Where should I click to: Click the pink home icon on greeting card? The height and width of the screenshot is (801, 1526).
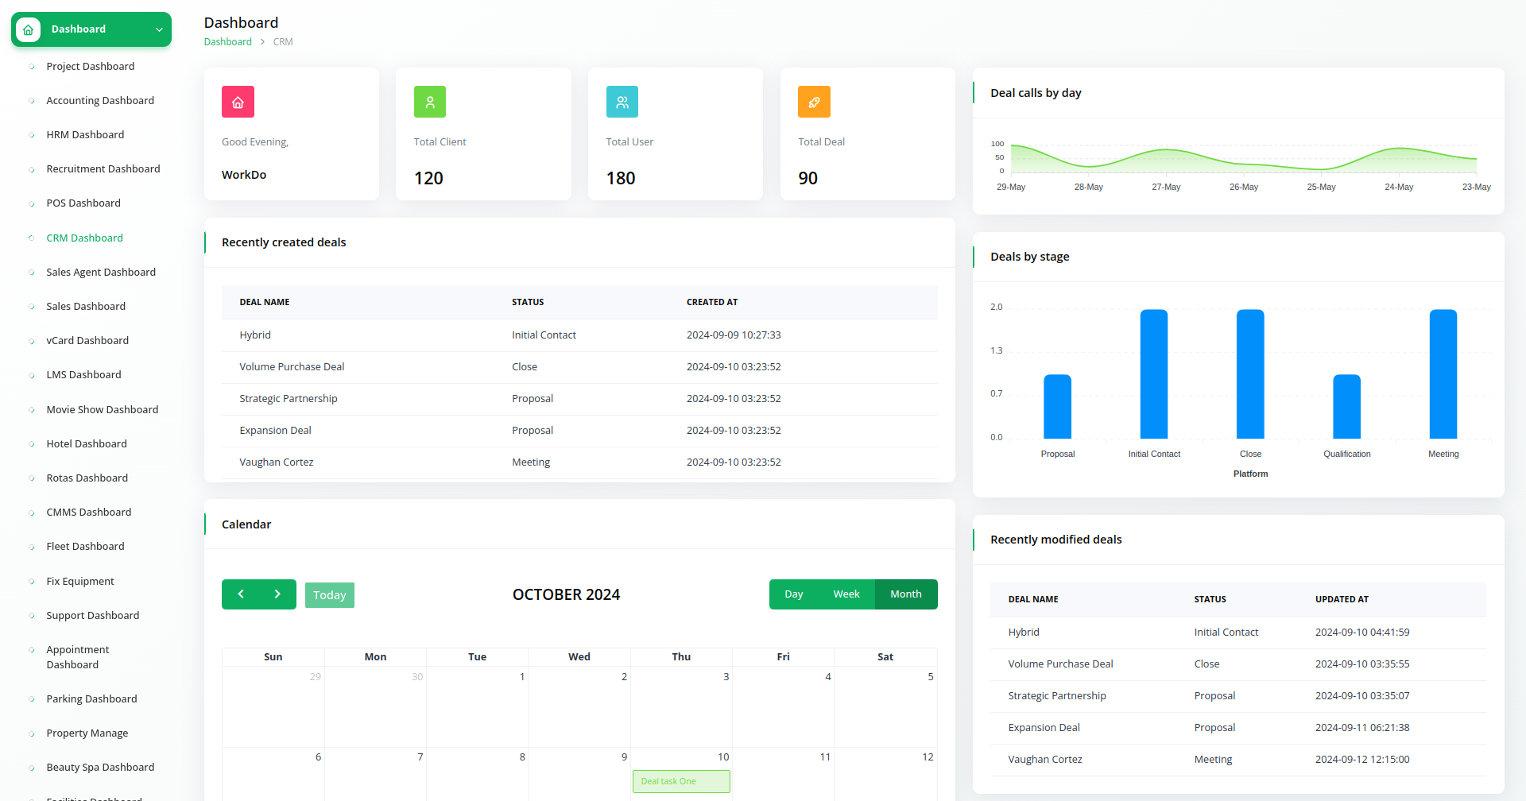pyautogui.click(x=238, y=102)
